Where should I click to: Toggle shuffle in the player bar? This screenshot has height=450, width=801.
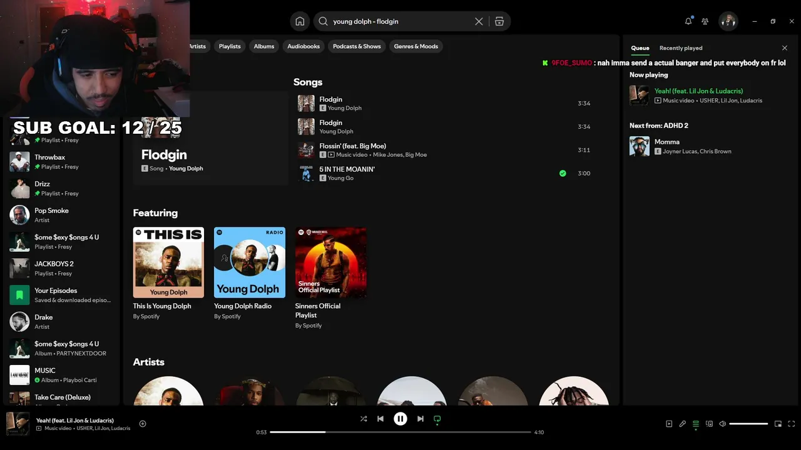pos(364,419)
